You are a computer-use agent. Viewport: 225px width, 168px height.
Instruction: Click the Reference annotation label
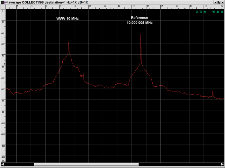click(x=139, y=18)
